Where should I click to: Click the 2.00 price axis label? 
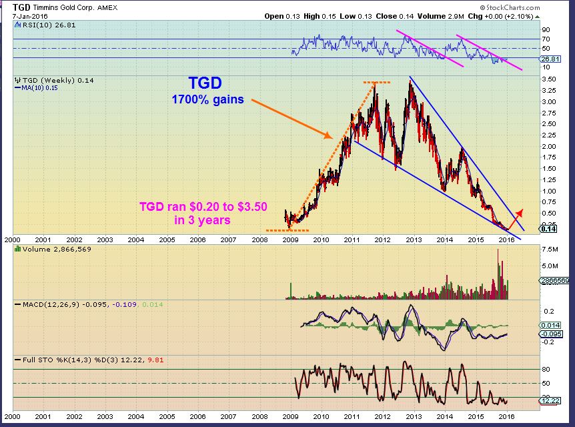tap(549, 146)
